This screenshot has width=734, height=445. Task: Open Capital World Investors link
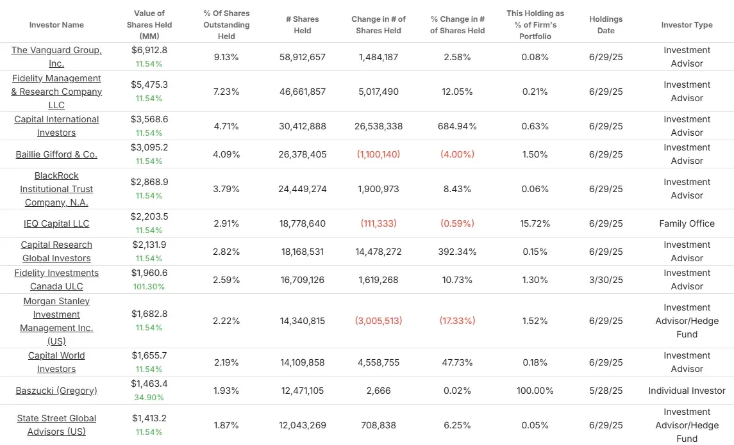[56, 362]
